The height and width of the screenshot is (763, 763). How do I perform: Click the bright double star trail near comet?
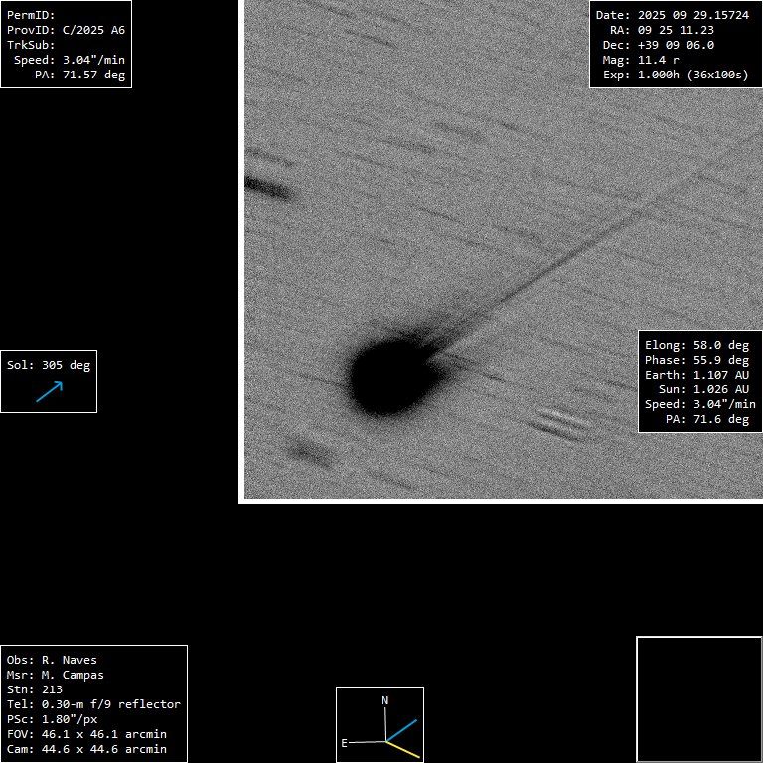point(561,422)
